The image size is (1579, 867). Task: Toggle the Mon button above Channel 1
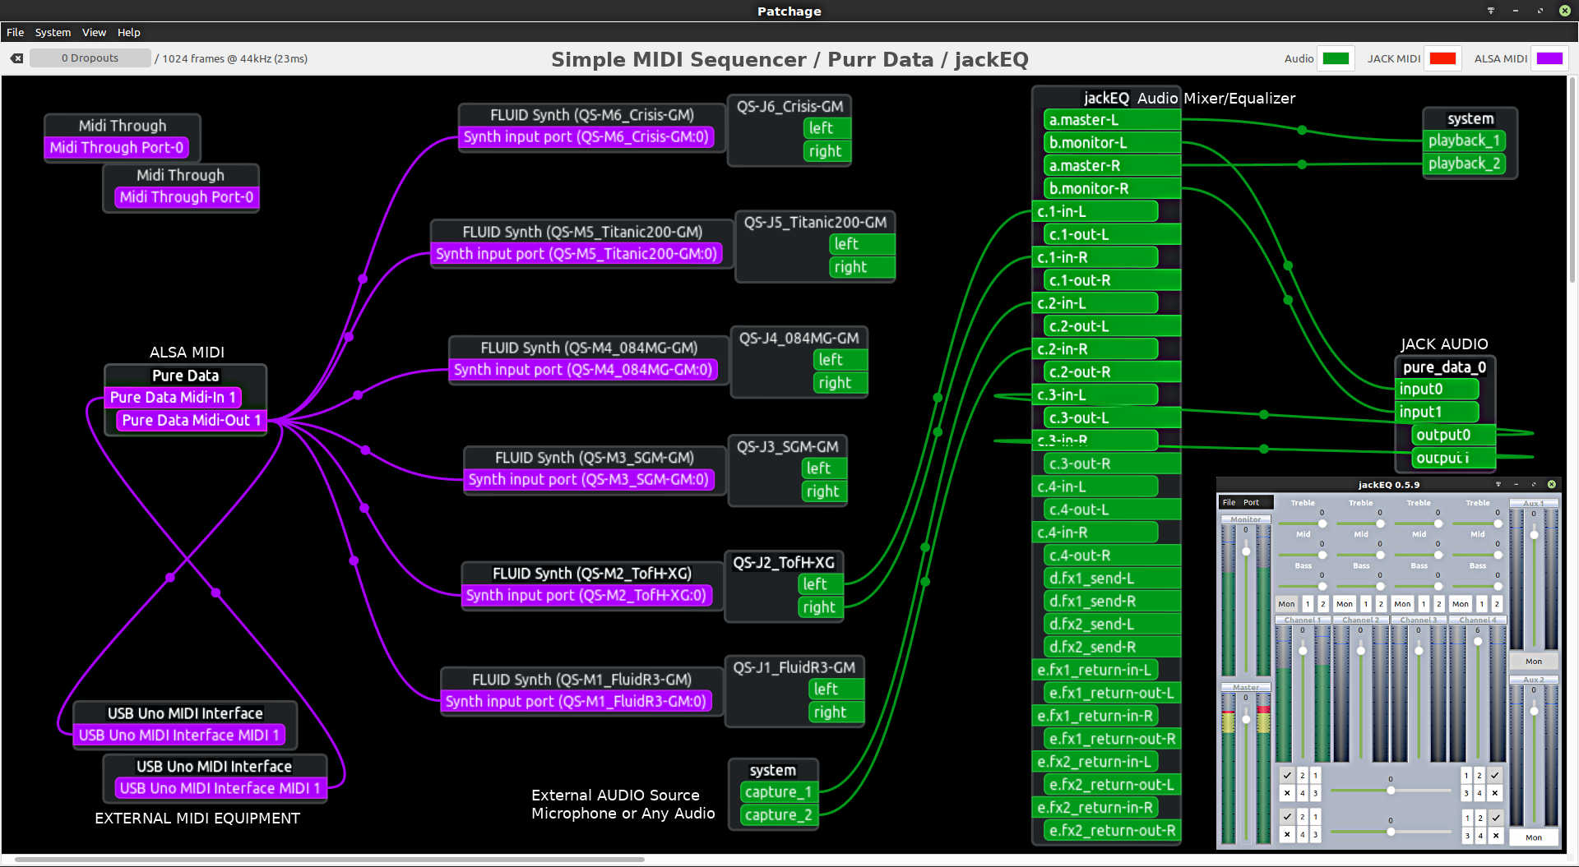point(1286,604)
